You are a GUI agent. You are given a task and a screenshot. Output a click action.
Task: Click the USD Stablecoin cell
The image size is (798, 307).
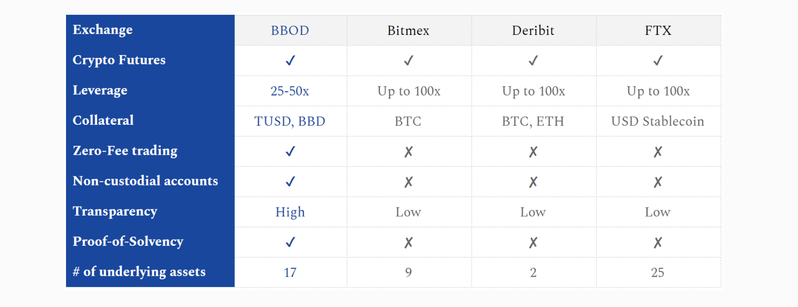click(658, 121)
